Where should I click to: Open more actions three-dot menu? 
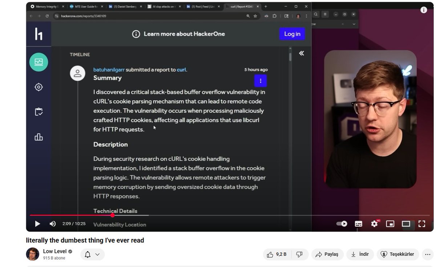pyautogui.click(x=428, y=254)
